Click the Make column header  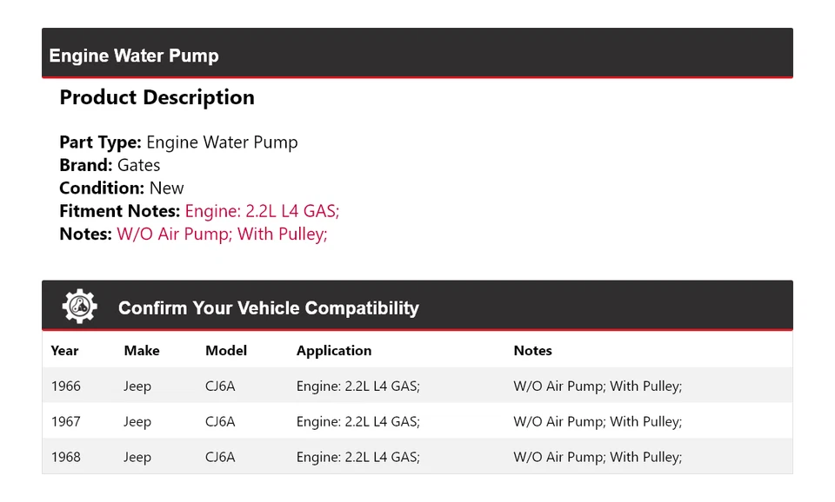141,351
